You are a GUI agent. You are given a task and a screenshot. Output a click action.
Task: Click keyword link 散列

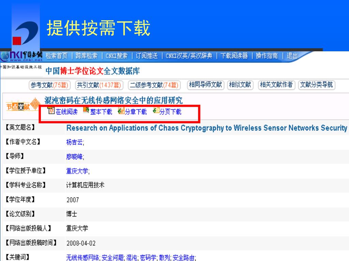(x=165, y=258)
